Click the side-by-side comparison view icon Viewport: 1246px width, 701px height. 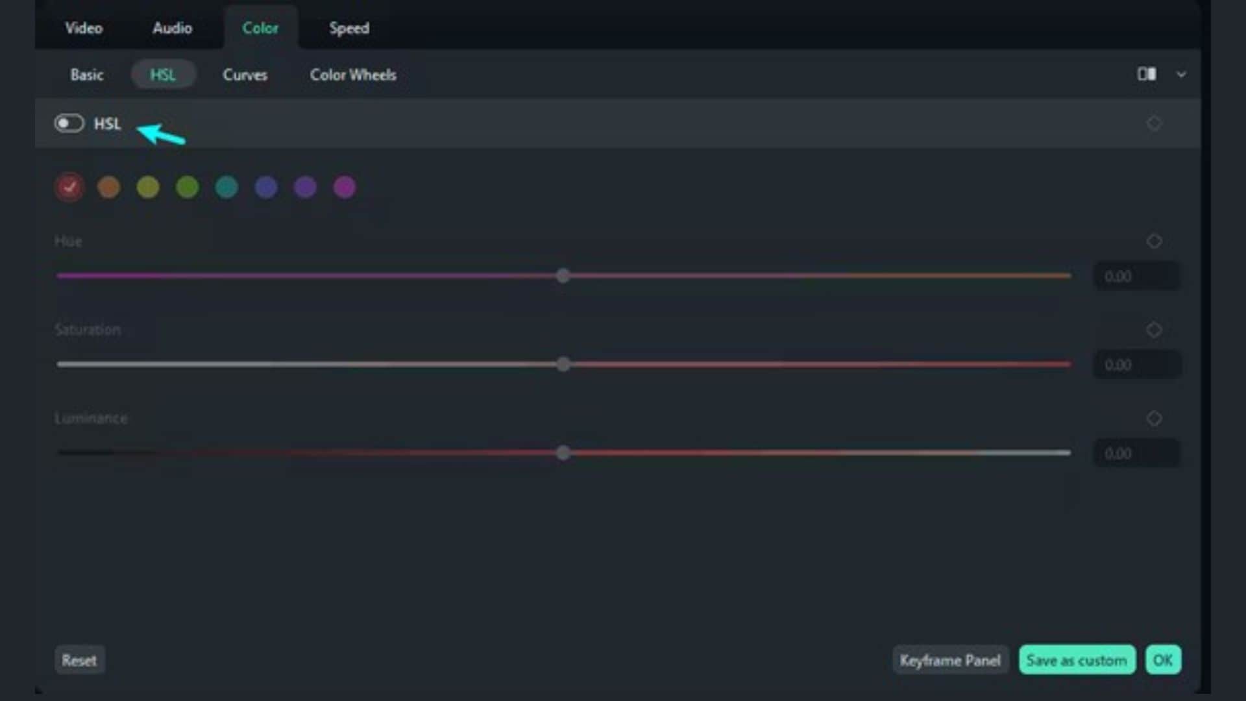(x=1147, y=74)
